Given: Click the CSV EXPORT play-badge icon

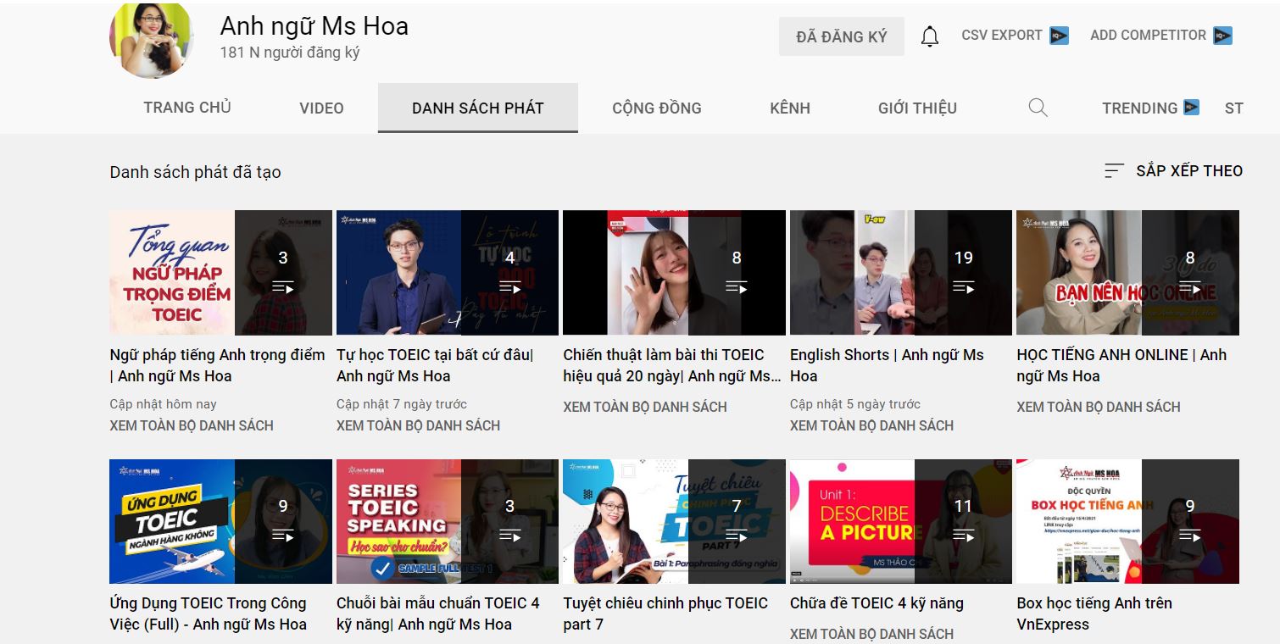Looking at the screenshot, I should point(1059,36).
